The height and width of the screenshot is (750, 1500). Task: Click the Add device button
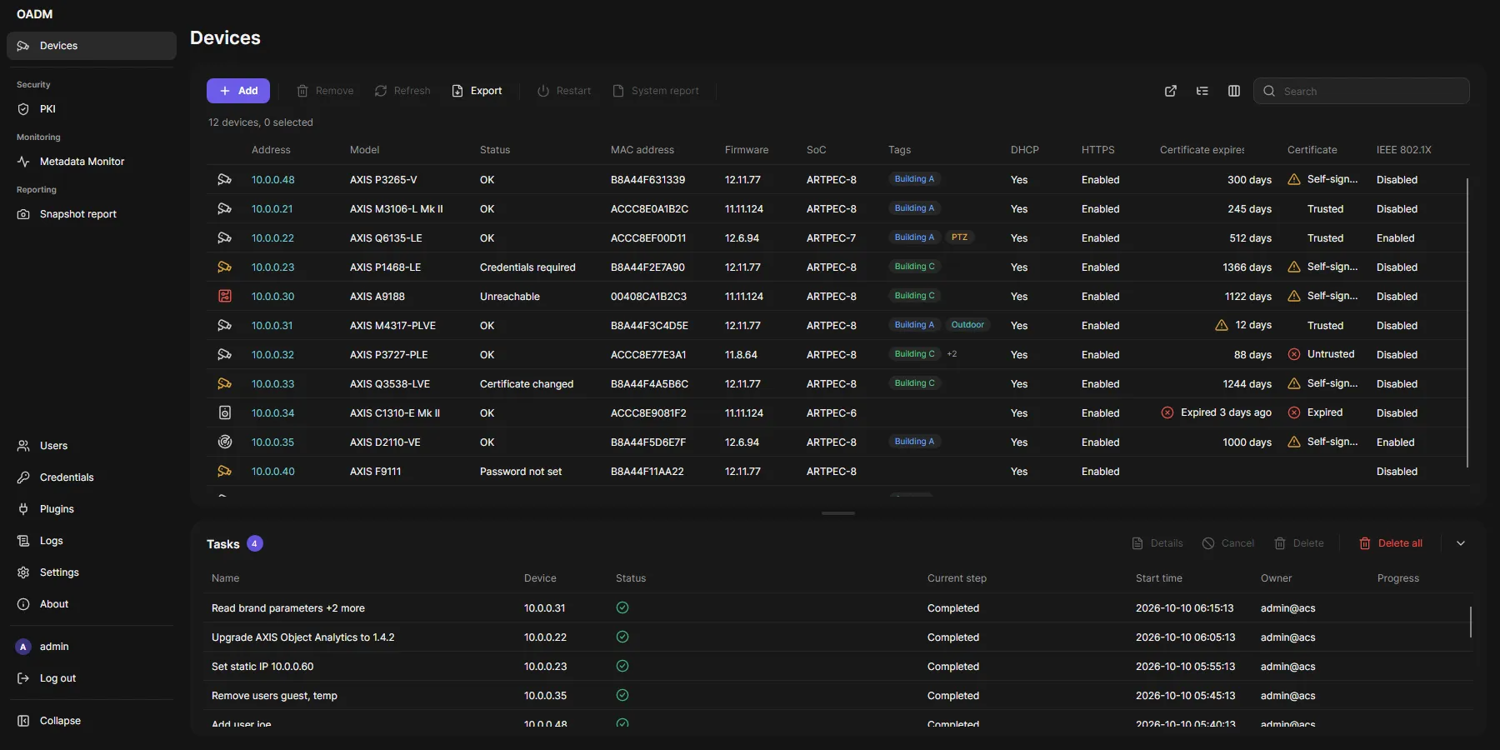tap(238, 91)
